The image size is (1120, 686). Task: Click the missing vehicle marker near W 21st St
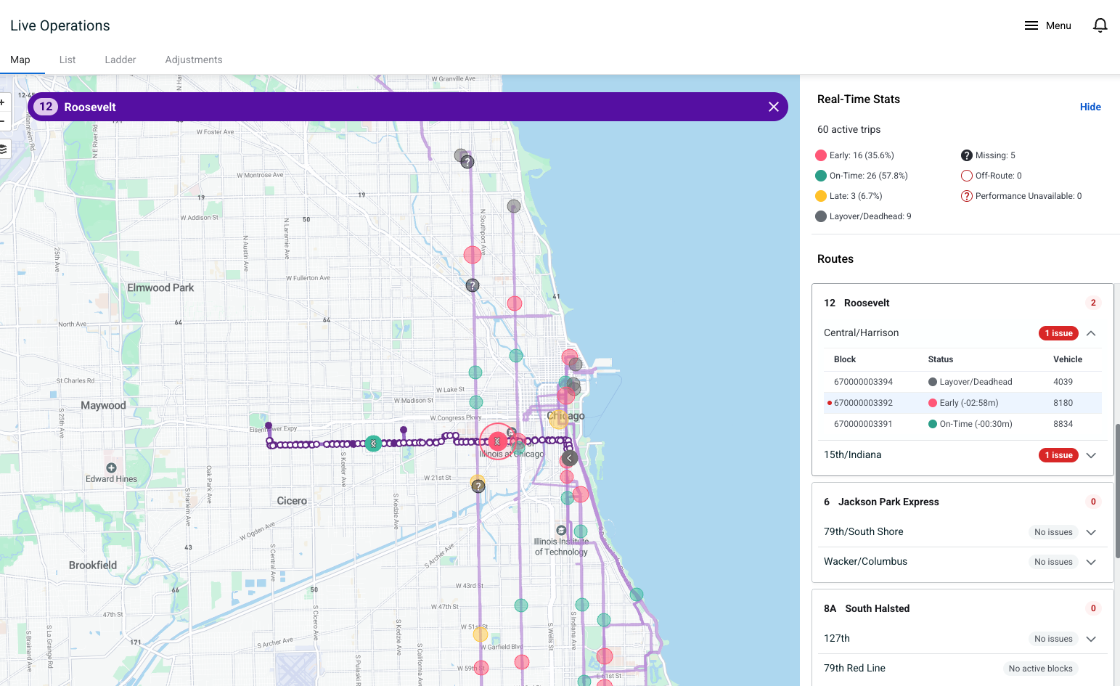(478, 486)
